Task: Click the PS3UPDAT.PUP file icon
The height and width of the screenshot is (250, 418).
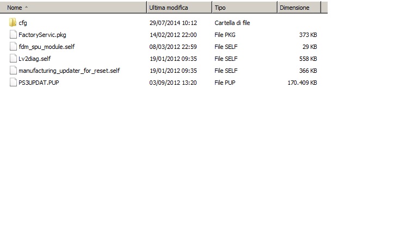Action: tap(13, 83)
